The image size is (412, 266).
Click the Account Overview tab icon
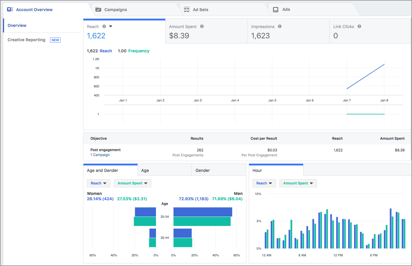pos(10,9)
